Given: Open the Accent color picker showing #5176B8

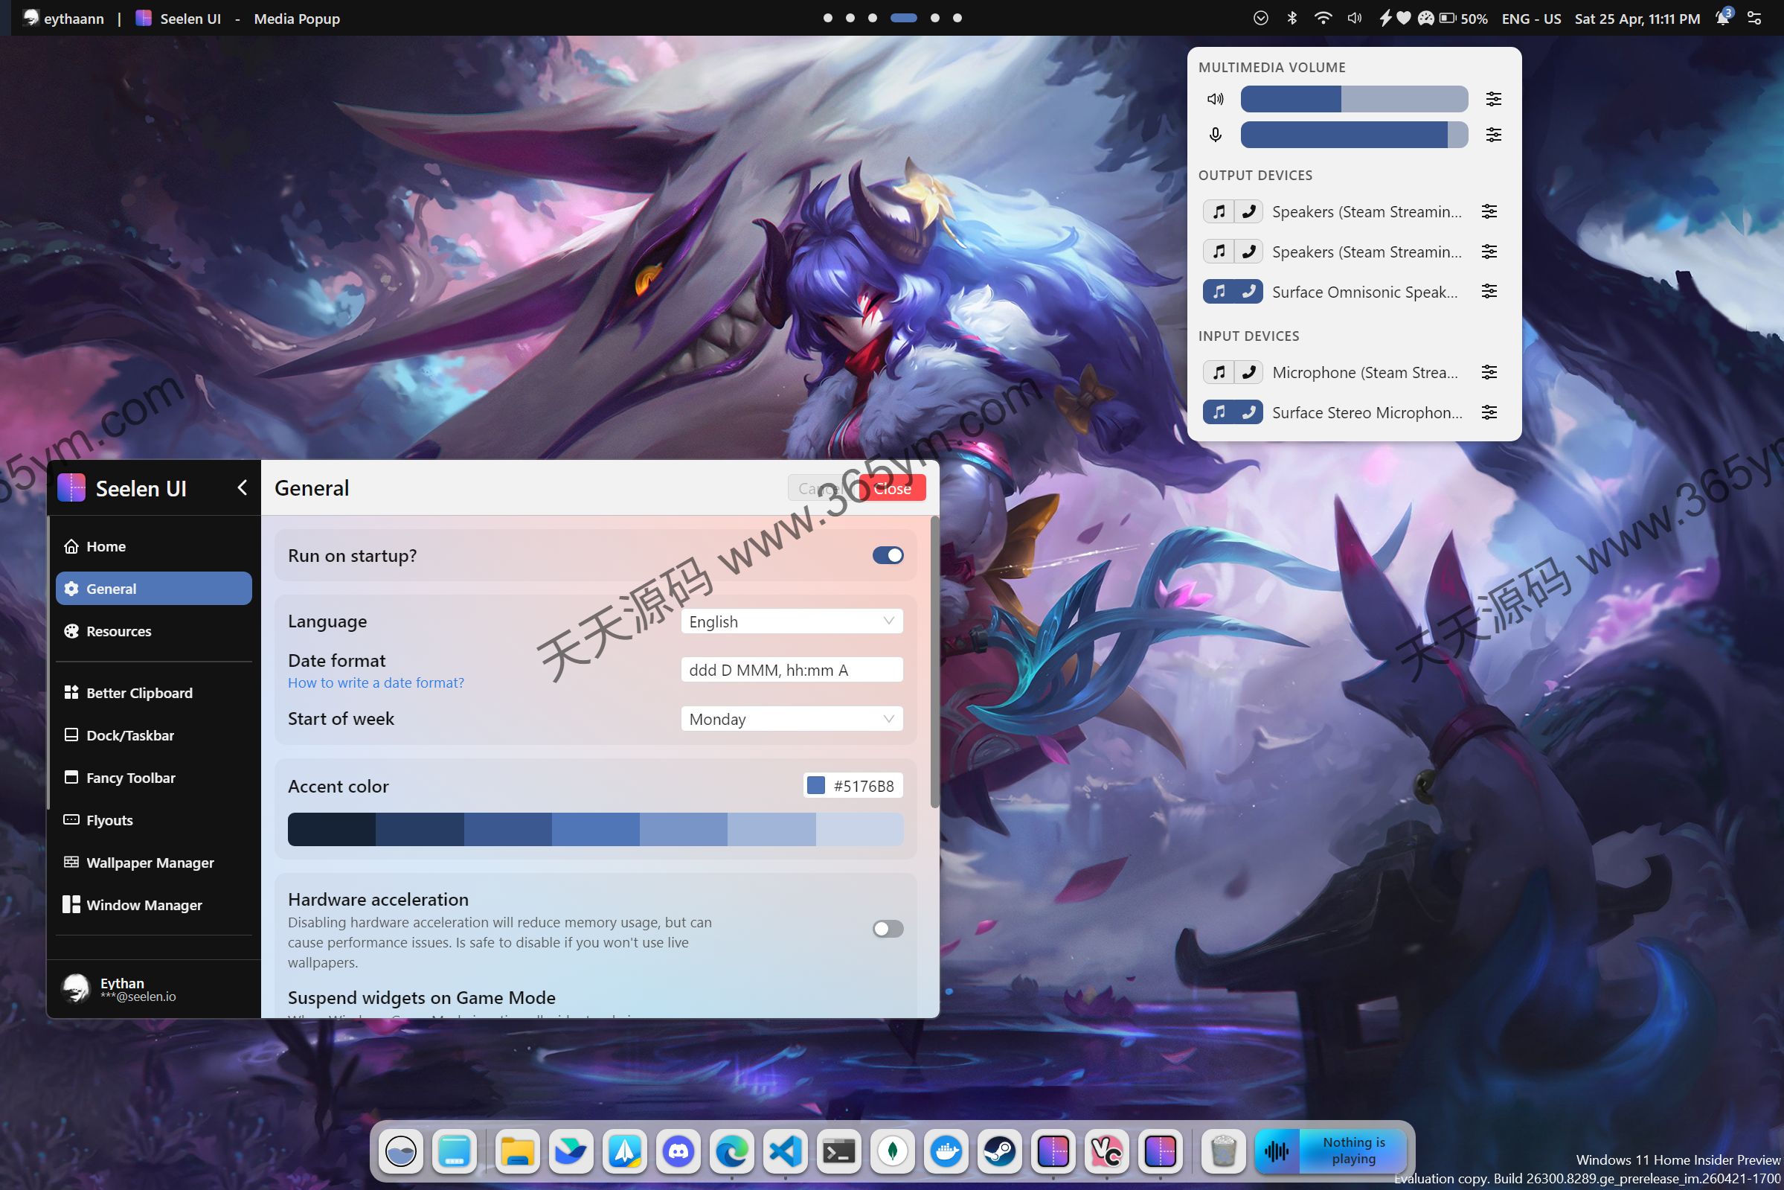Looking at the screenshot, I should pyautogui.click(x=853, y=786).
